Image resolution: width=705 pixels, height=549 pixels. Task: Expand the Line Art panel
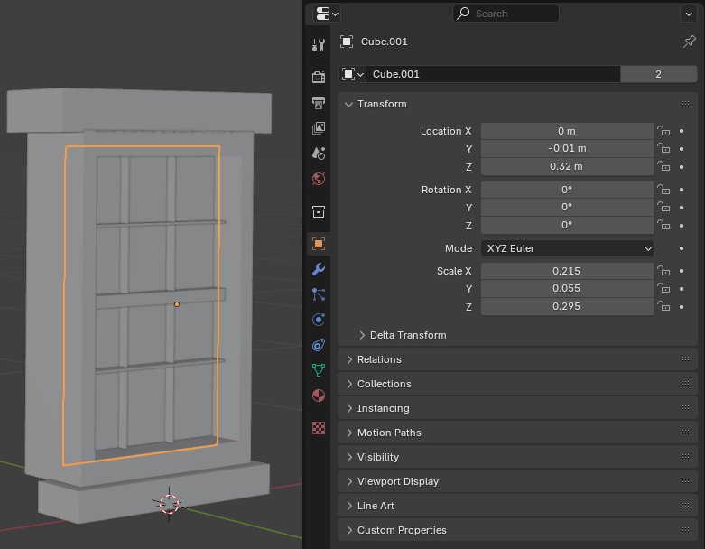349,506
